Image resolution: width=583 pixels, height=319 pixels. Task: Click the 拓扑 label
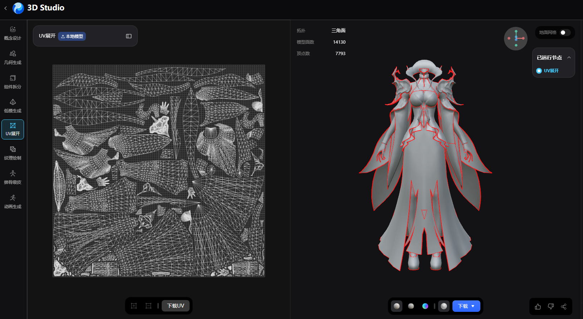pos(301,31)
